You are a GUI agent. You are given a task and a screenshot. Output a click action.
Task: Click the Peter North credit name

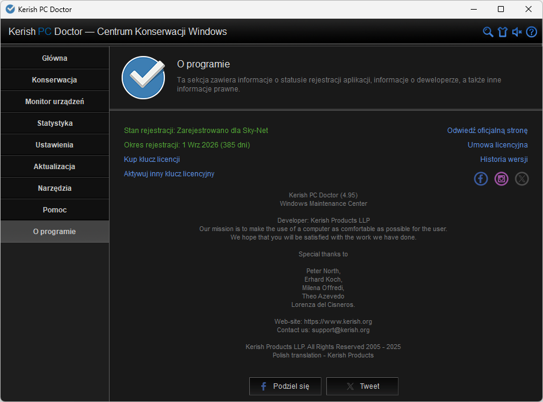click(323, 271)
